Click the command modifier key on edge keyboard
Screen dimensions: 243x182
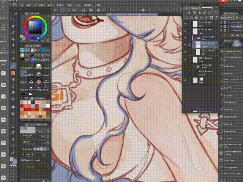pos(3,50)
